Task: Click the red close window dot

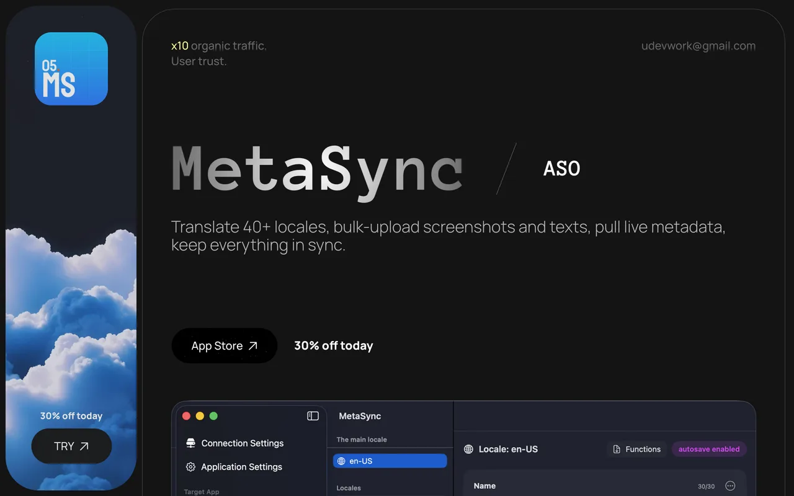Action: [186, 416]
